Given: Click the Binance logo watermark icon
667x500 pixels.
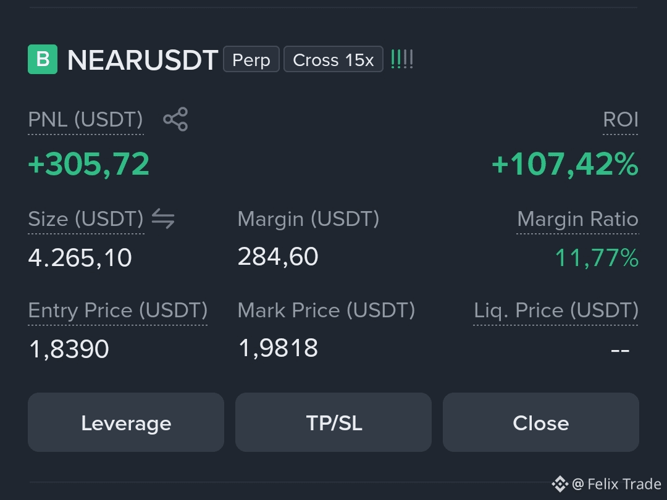Looking at the screenshot, I should [x=560, y=484].
